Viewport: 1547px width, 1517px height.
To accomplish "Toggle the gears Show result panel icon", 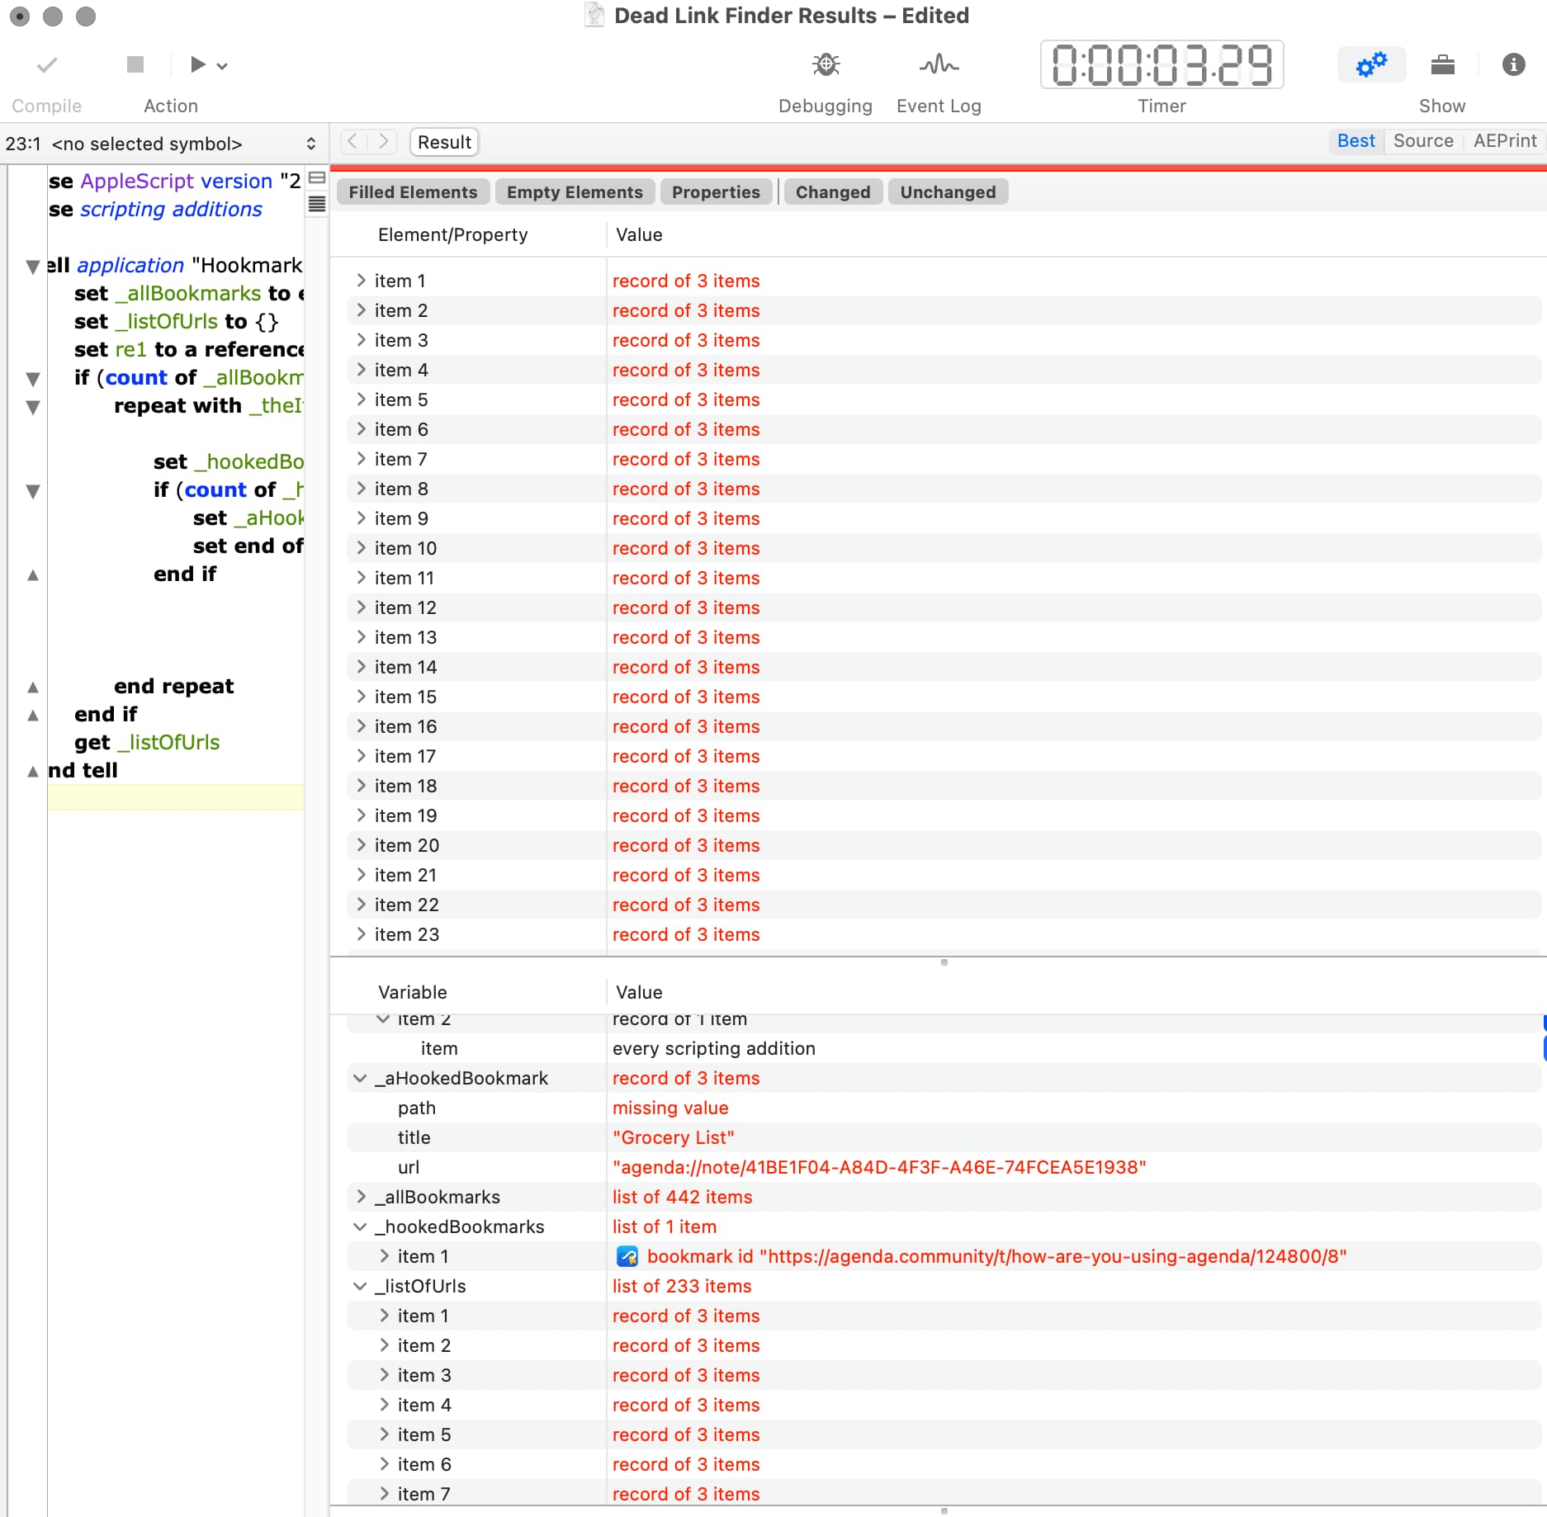I will click(1371, 64).
